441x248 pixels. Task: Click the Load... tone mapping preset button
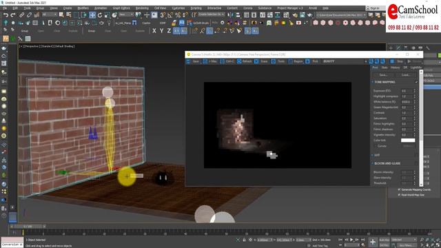[x=406, y=75]
